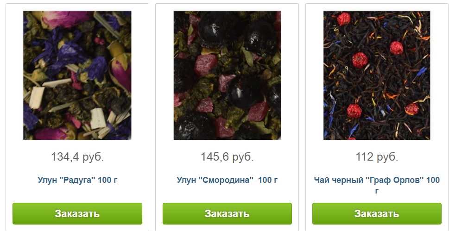Image resolution: width=449 pixels, height=231 pixels.
Task: Order "Граф Орлов" tea with its Заказать button
Action: pyautogui.click(x=377, y=213)
